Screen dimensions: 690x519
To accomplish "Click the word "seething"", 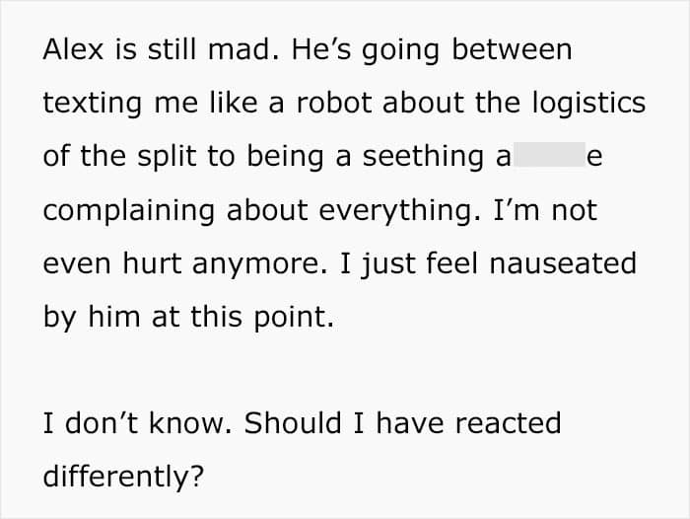I will (x=423, y=159).
